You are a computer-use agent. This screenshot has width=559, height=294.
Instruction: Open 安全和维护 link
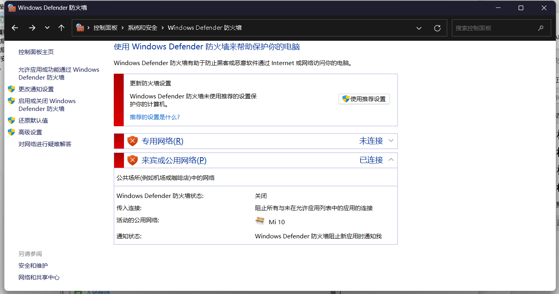click(33, 265)
